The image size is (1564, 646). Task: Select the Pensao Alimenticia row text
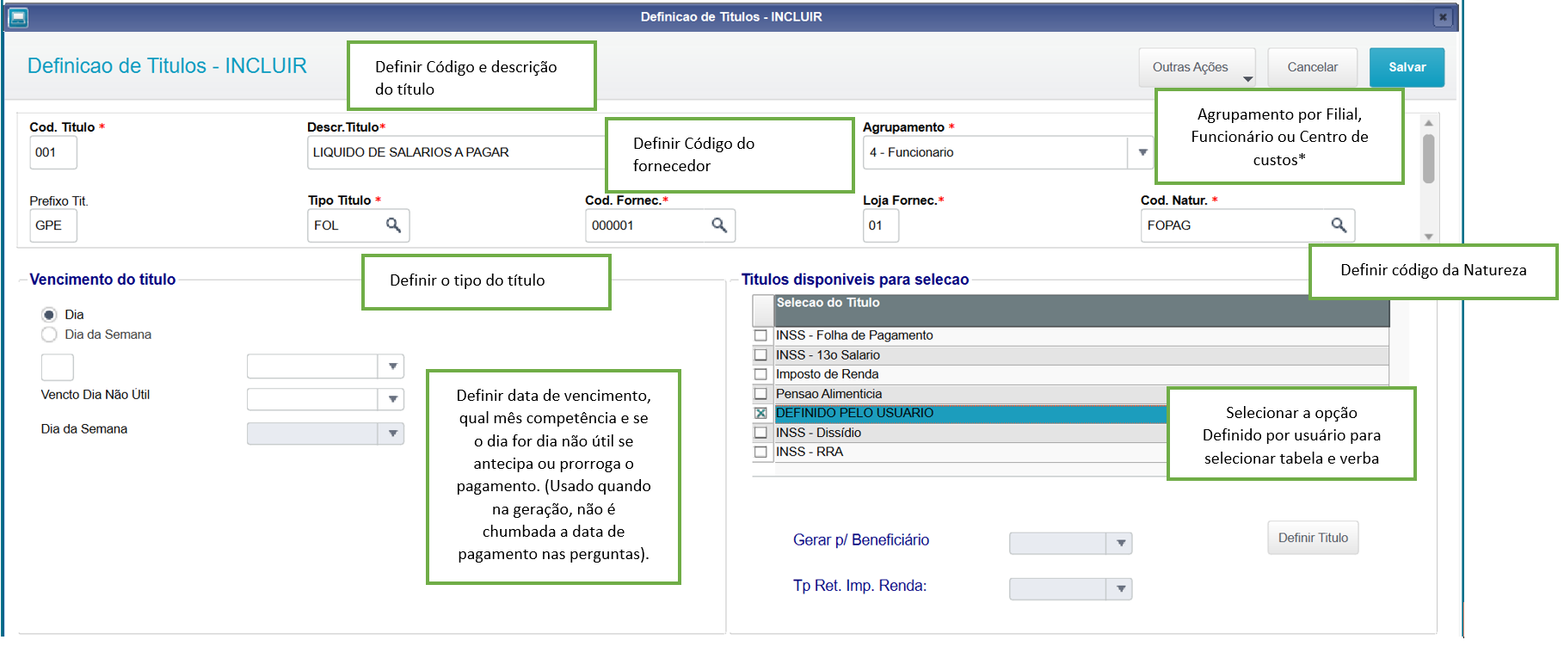pyautogui.click(x=828, y=394)
